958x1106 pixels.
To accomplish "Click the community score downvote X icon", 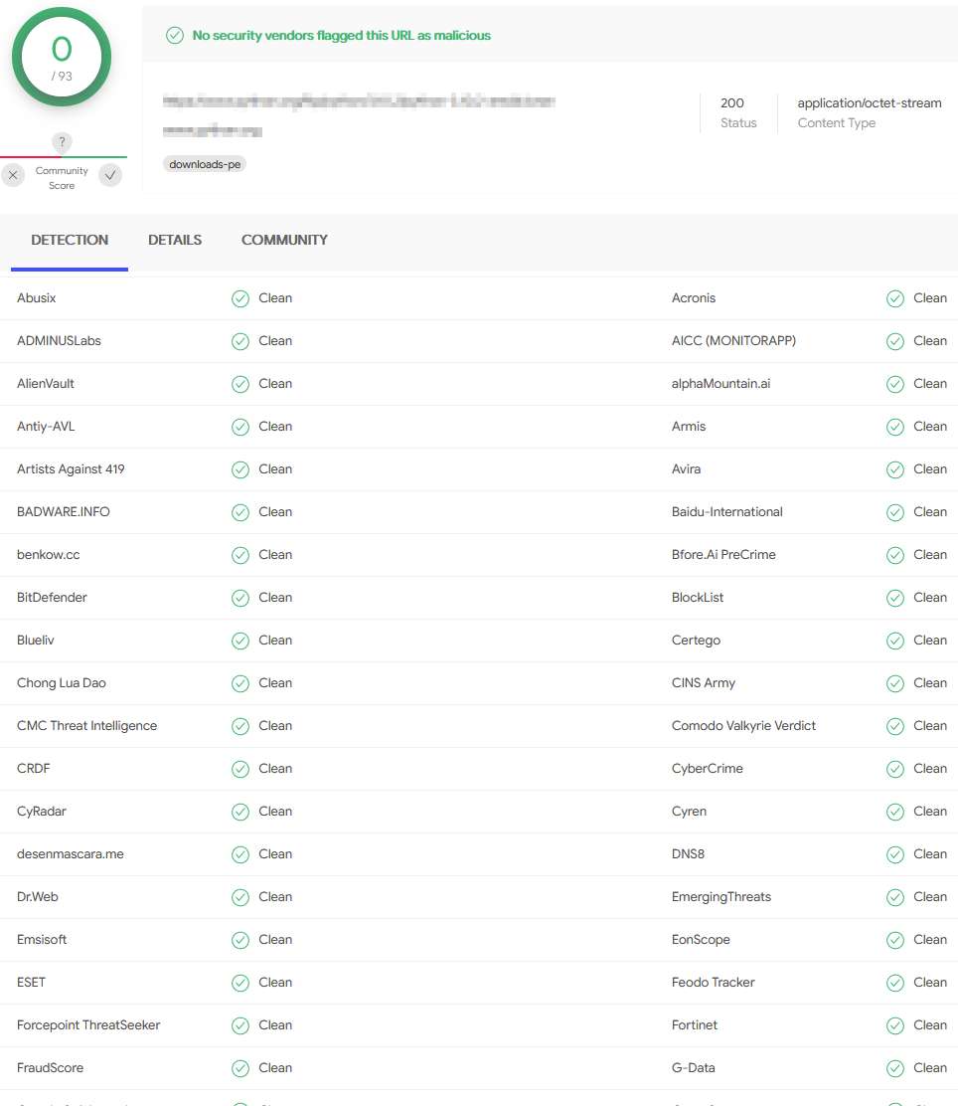I will click(x=13, y=175).
